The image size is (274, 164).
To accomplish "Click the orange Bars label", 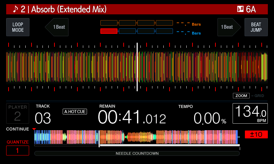I will click(196, 24).
